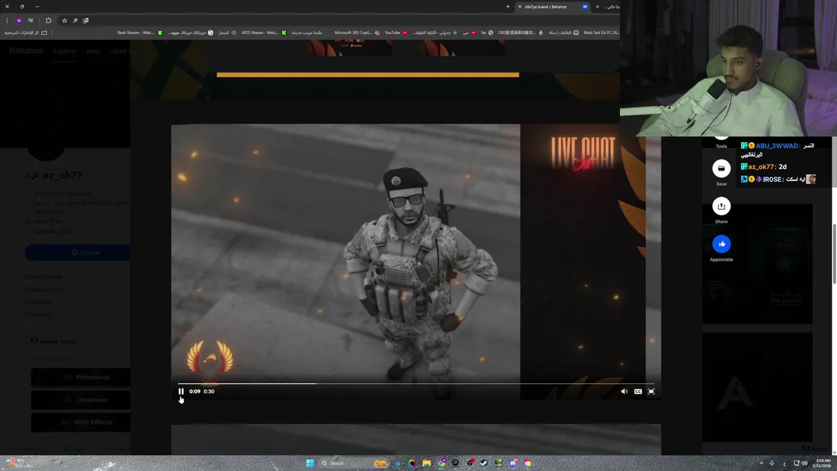837x471 pixels.
Task: Share the Behance project
Action: coord(721,206)
